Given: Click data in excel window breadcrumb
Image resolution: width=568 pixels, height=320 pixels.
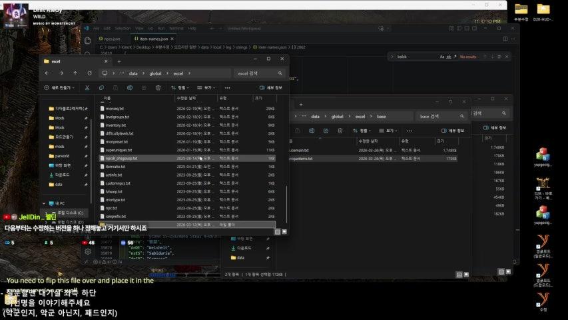Looking at the screenshot, I should (133, 73).
